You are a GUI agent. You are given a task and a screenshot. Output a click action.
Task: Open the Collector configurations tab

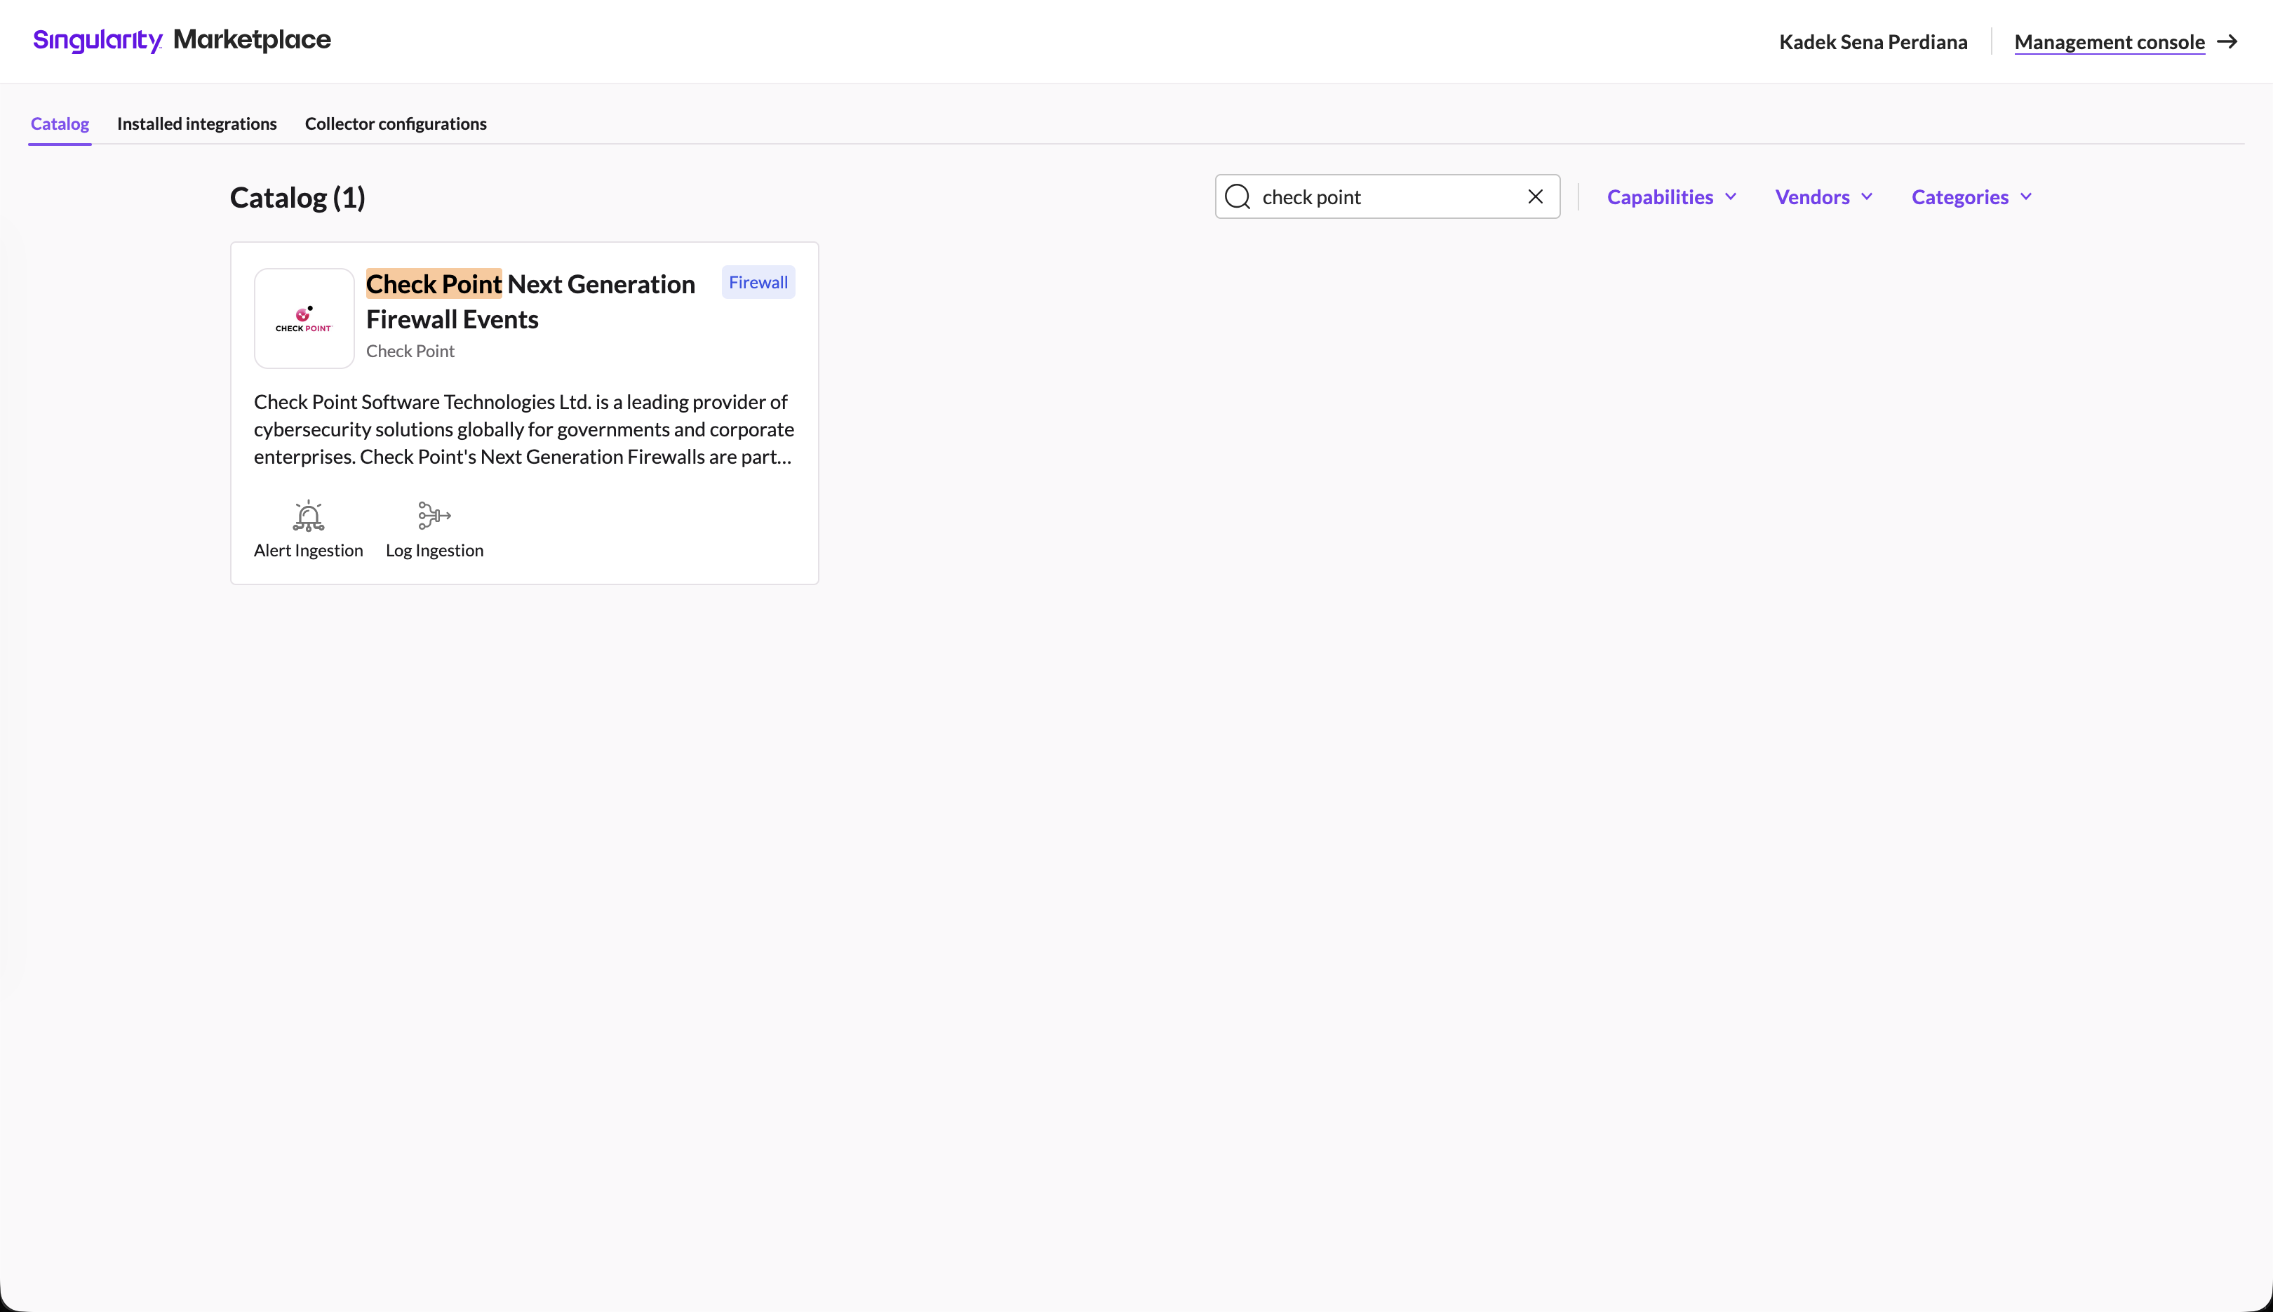pyautogui.click(x=396, y=123)
